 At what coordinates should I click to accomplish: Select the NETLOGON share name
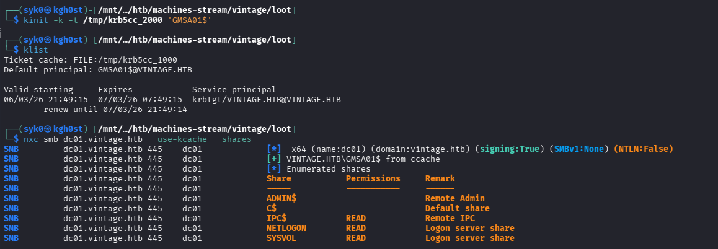[x=286, y=228]
